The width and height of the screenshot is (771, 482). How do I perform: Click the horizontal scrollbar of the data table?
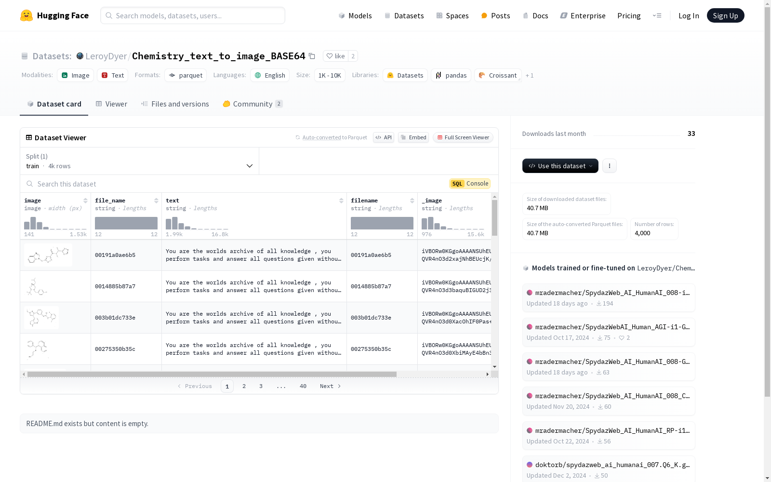[x=212, y=374]
